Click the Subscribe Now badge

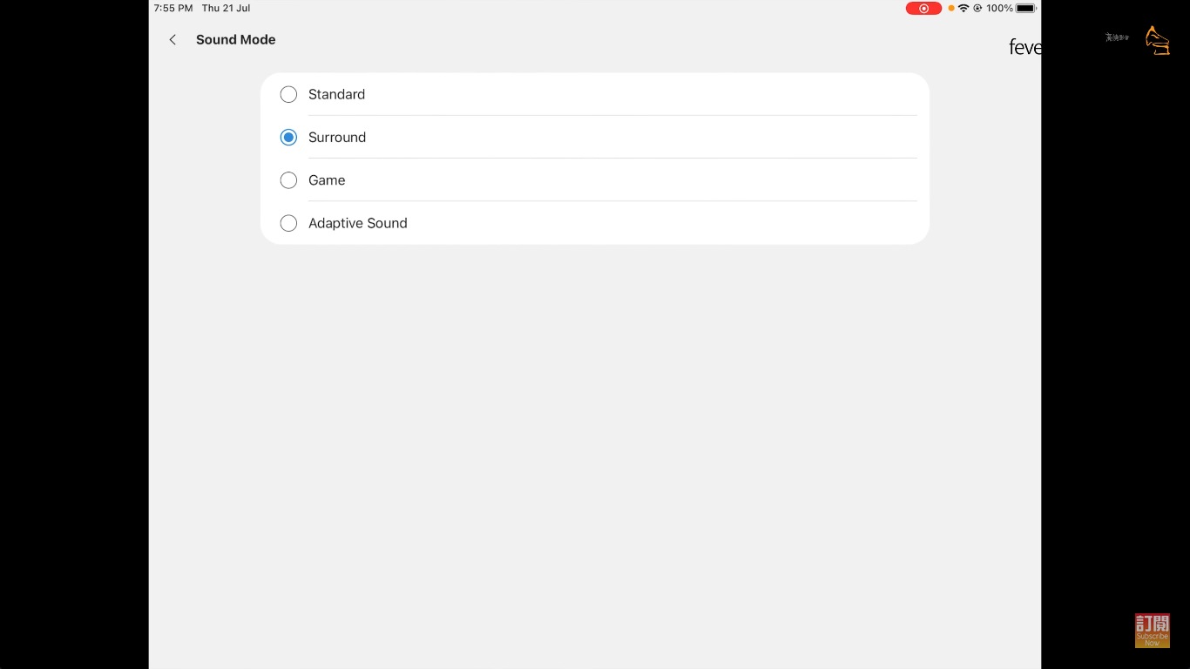pyautogui.click(x=1152, y=631)
